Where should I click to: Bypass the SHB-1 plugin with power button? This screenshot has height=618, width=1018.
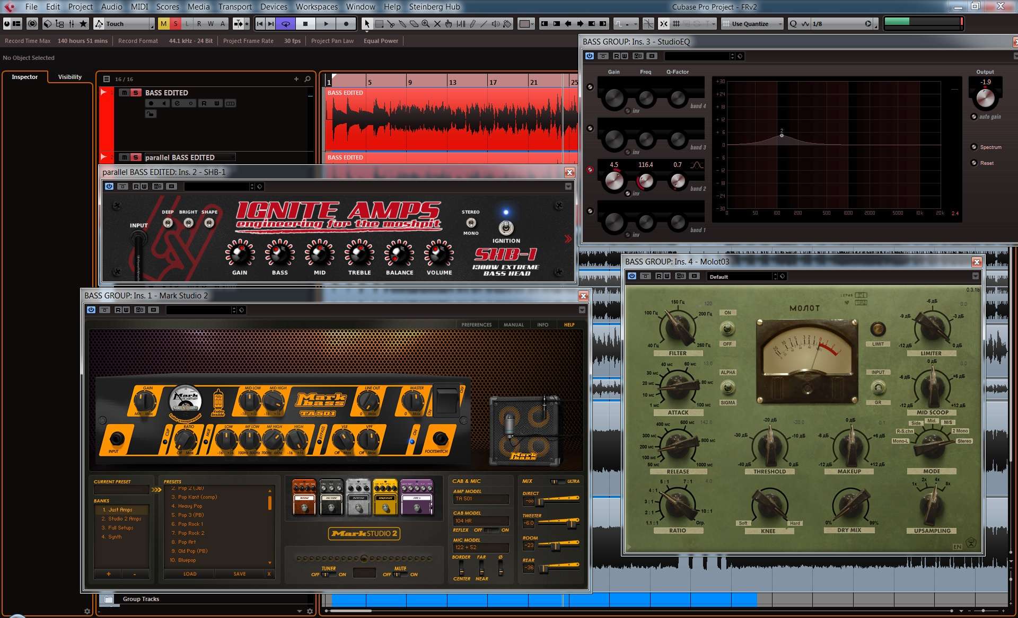[109, 187]
